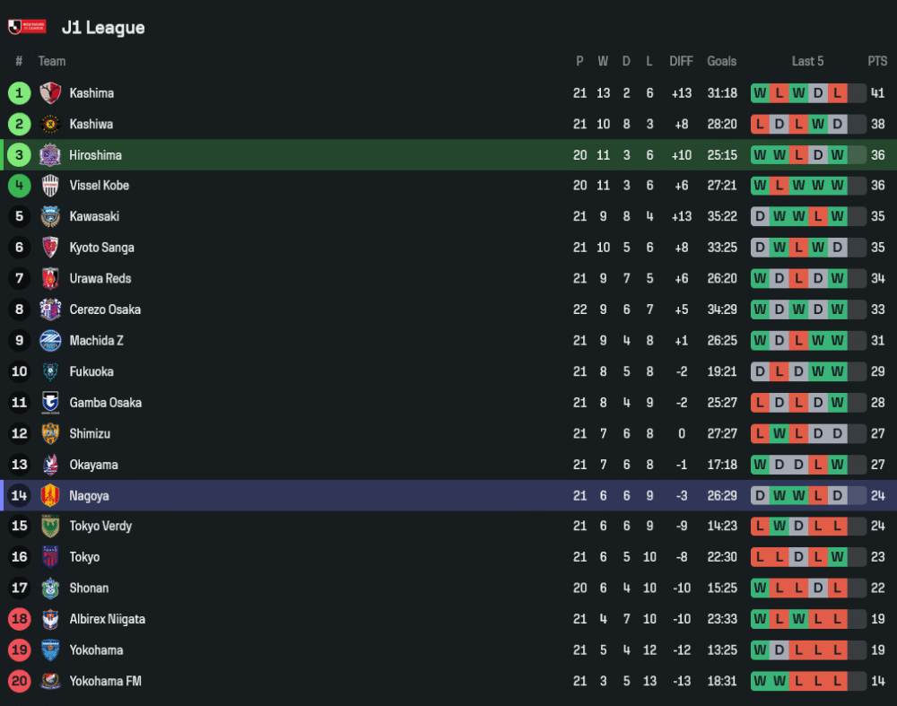Click Kashiwa club crest icon
The width and height of the screenshot is (897, 706).
[x=50, y=124]
